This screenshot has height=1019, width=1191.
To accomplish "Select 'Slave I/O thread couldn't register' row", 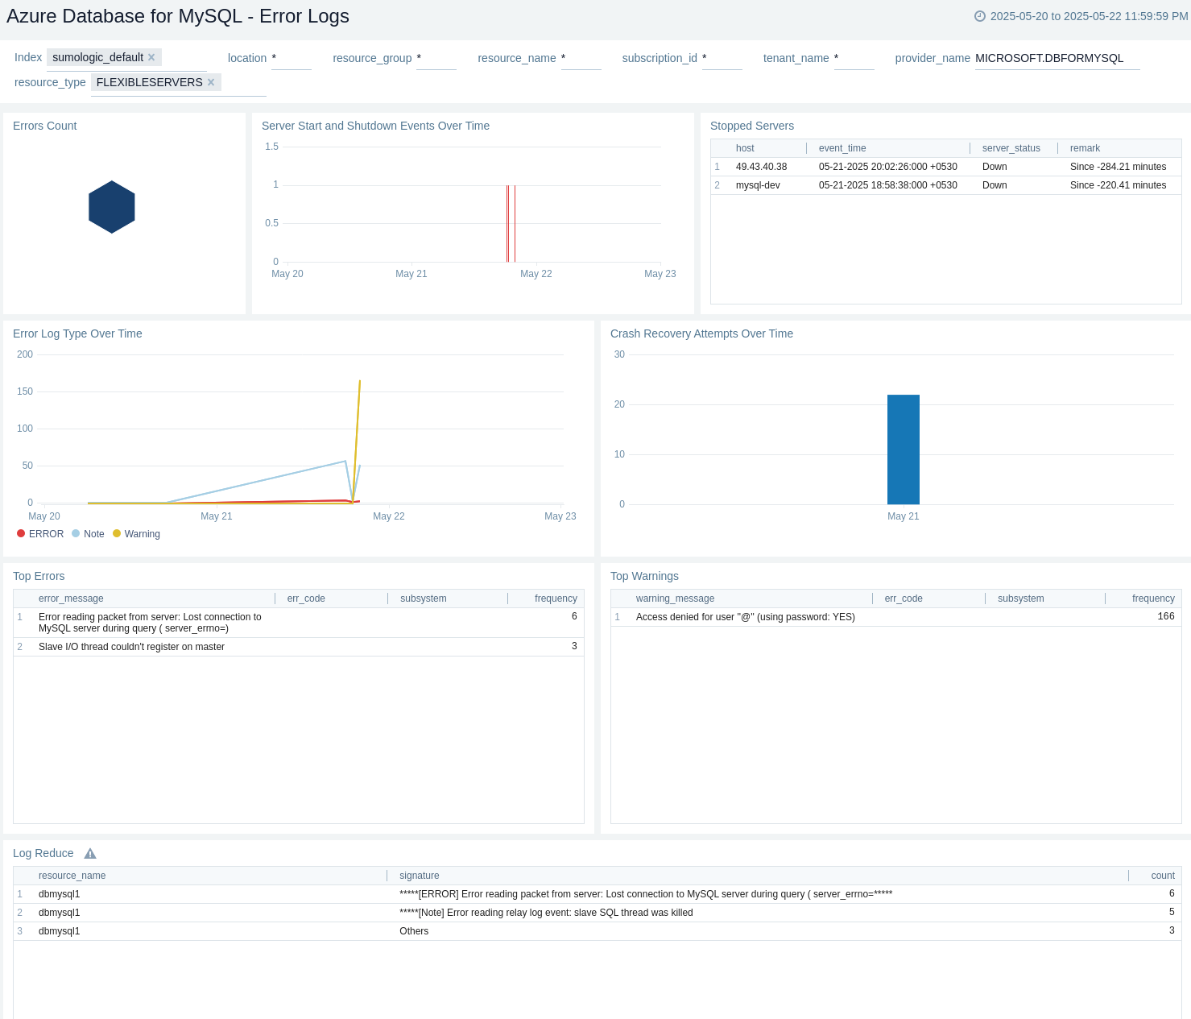I will click(299, 647).
